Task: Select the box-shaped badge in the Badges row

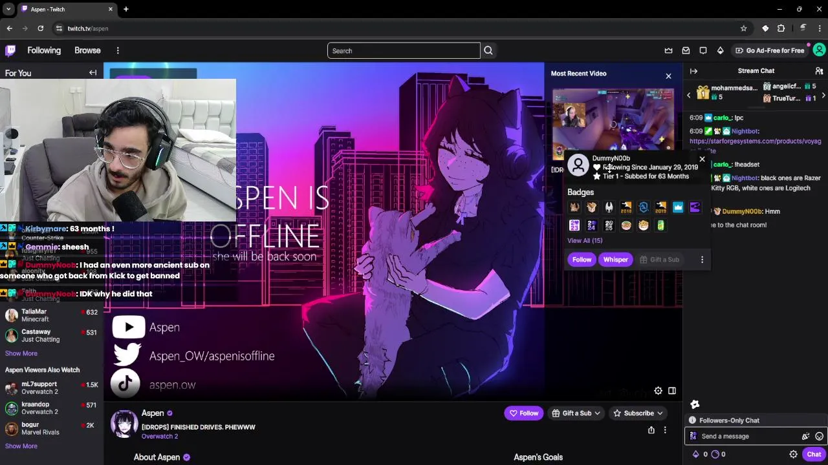Action: click(591, 207)
